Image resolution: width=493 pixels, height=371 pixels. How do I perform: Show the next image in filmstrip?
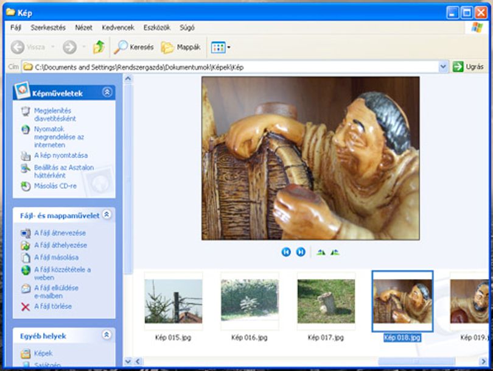pyautogui.click(x=301, y=252)
